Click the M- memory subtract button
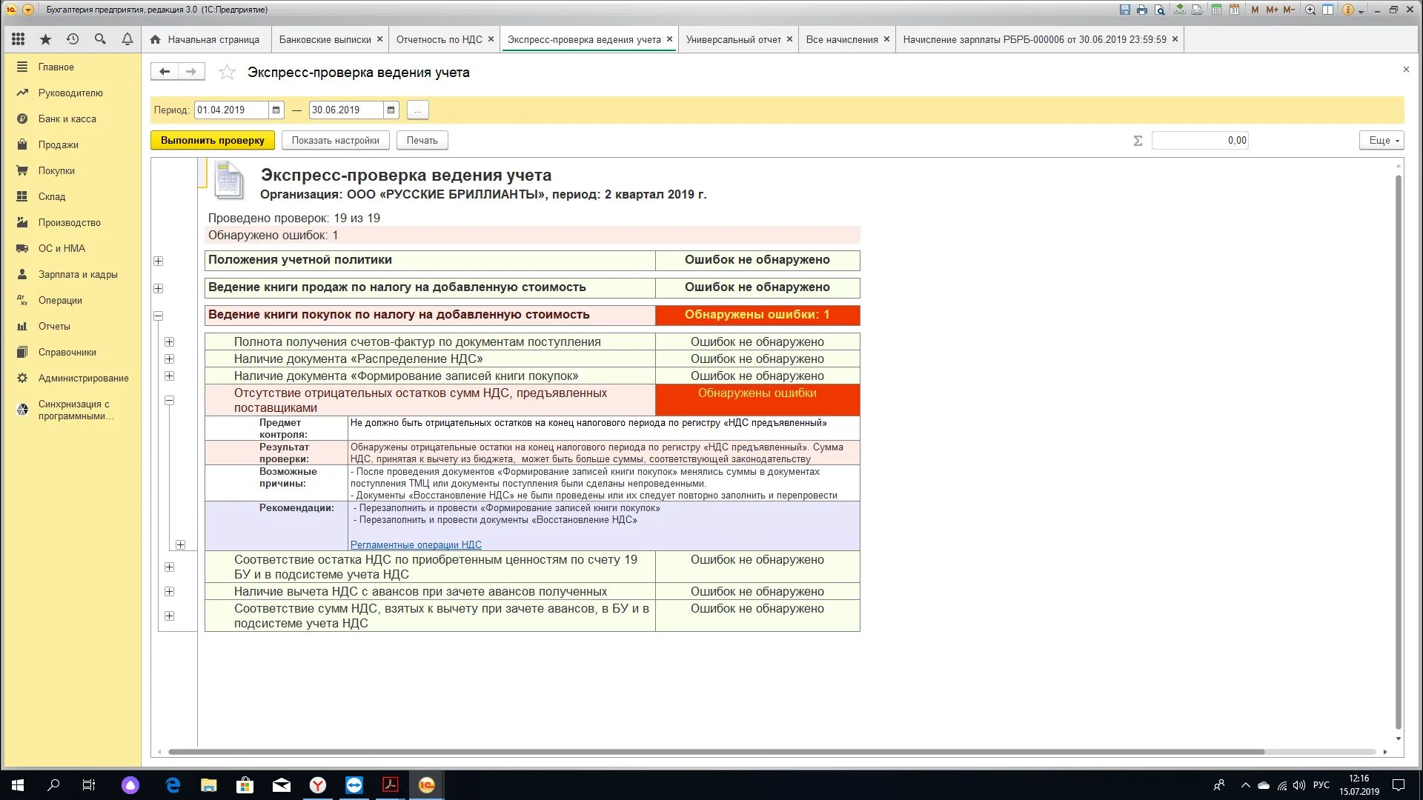This screenshot has height=800, width=1423. tap(1289, 10)
